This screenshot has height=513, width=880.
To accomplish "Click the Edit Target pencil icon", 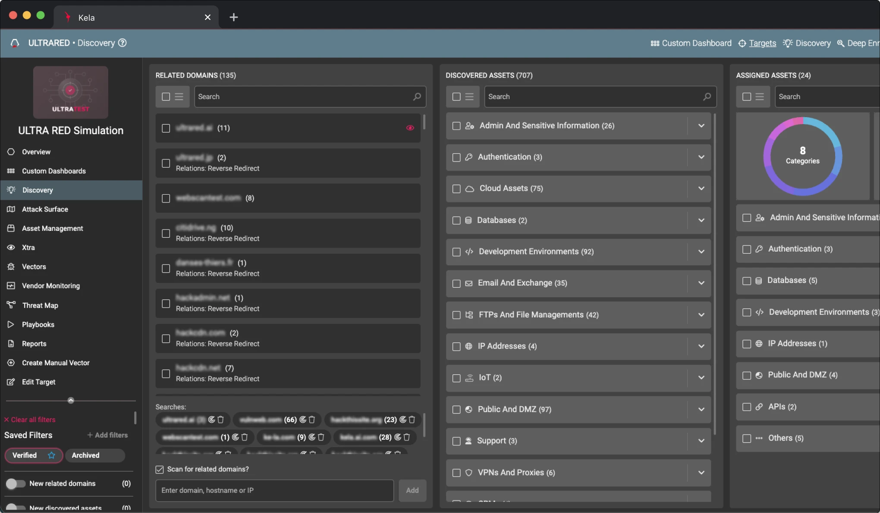I will (11, 382).
